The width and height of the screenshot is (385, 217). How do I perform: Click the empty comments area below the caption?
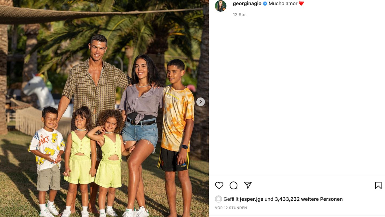click(297, 96)
